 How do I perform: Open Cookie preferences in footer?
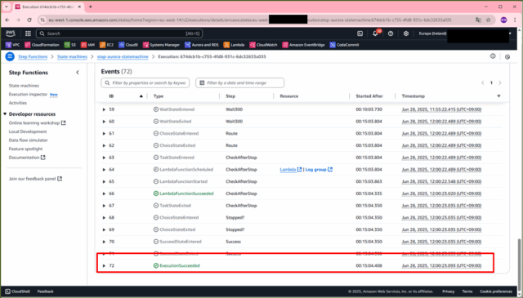coord(496,291)
